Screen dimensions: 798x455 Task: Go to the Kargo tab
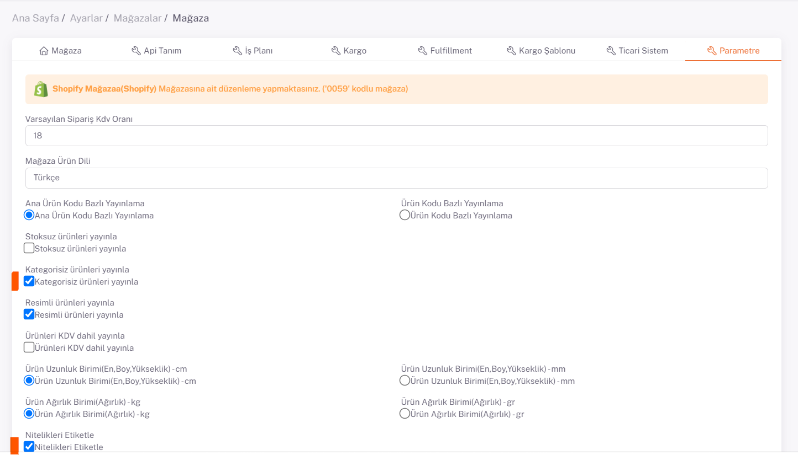(x=349, y=51)
